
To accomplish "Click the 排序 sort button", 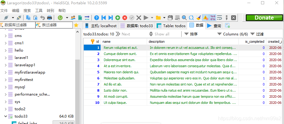I will [191, 34].
